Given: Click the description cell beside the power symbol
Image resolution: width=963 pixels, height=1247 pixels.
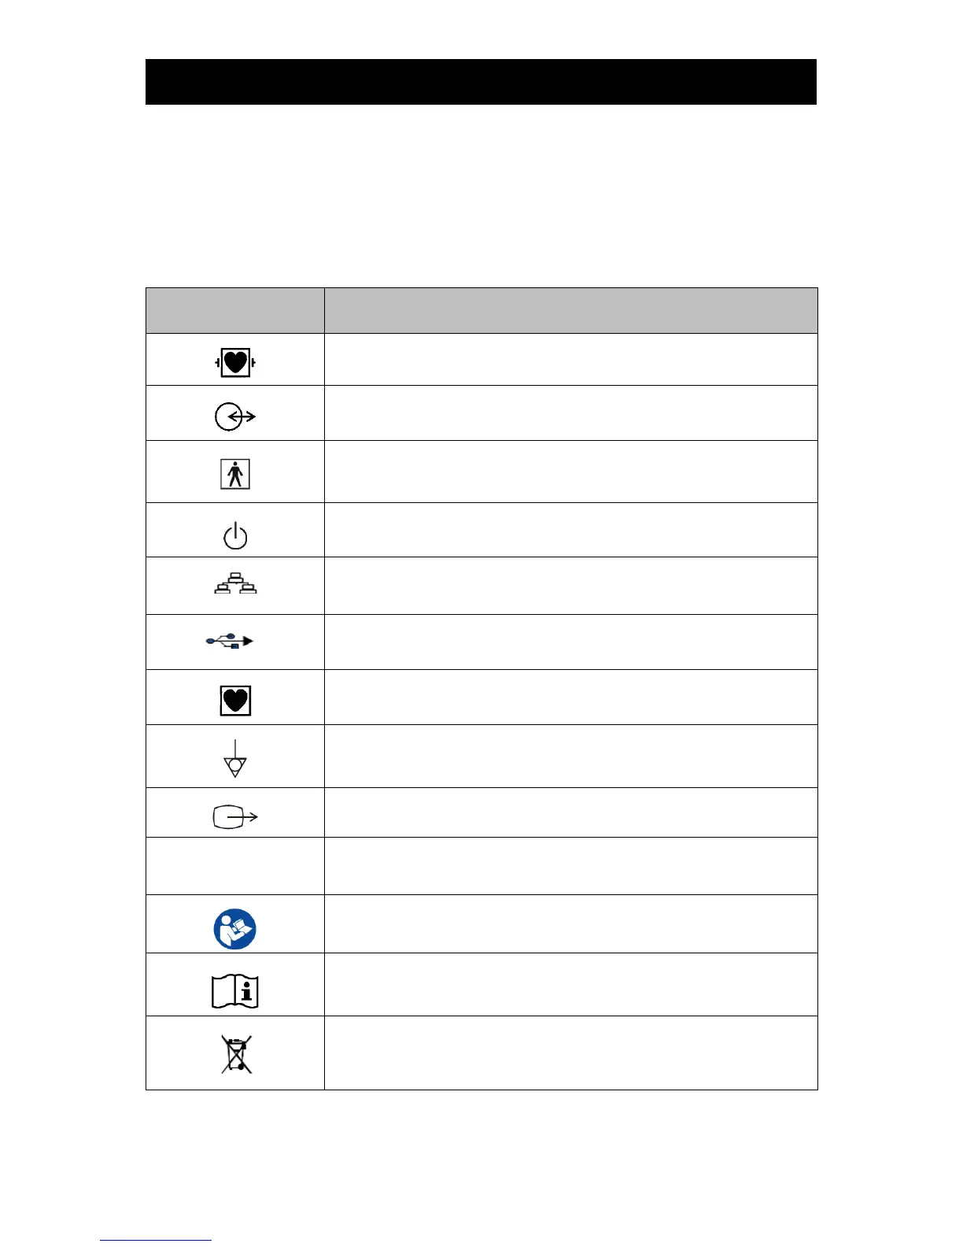Looking at the screenshot, I should [570, 530].
